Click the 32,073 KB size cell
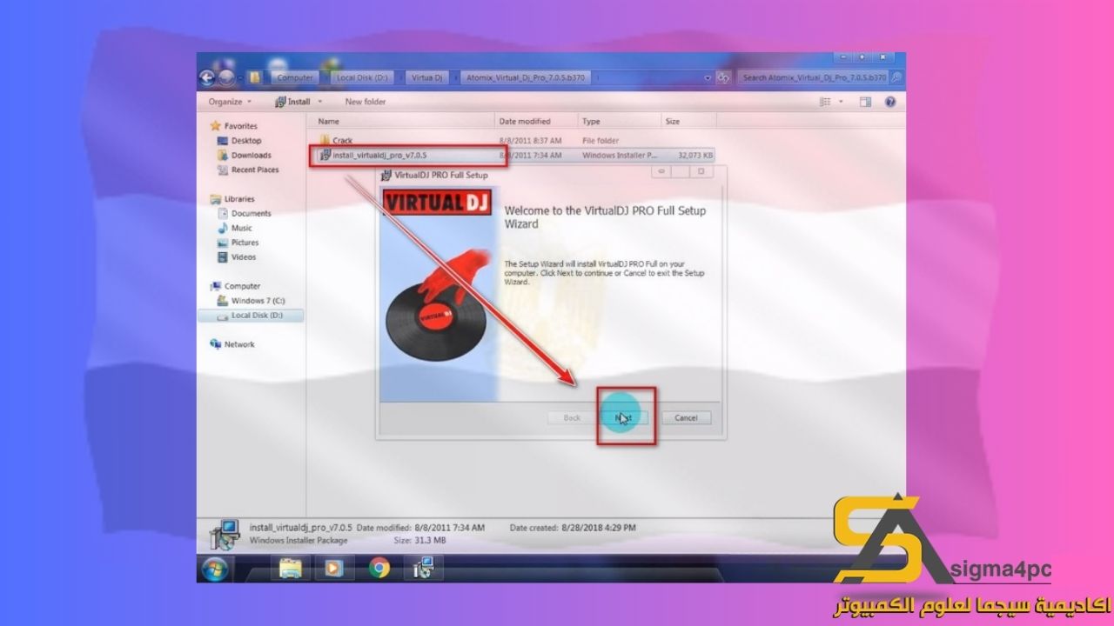This screenshot has width=1114, height=626. coord(695,156)
